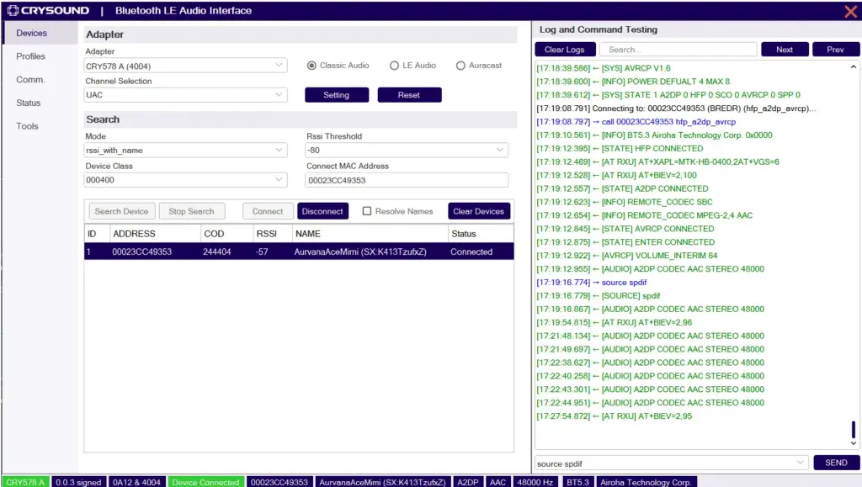Click the Clear Logs button
Image resolution: width=862 pixels, height=487 pixels.
click(x=564, y=50)
